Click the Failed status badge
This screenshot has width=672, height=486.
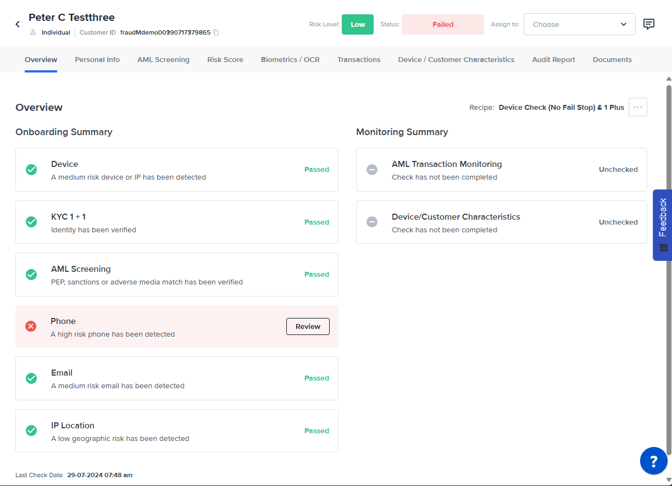442,24
